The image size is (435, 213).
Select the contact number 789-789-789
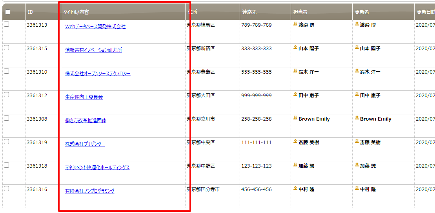coord(257,25)
